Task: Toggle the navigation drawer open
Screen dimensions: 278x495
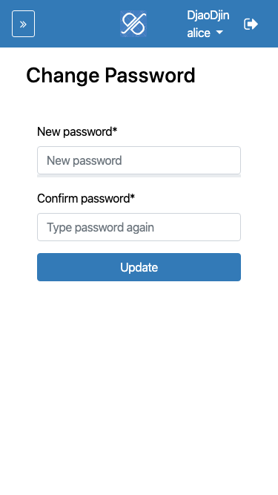Action: tap(23, 24)
